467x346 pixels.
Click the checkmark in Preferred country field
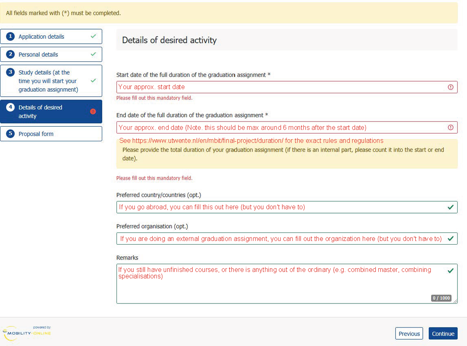click(x=451, y=207)
